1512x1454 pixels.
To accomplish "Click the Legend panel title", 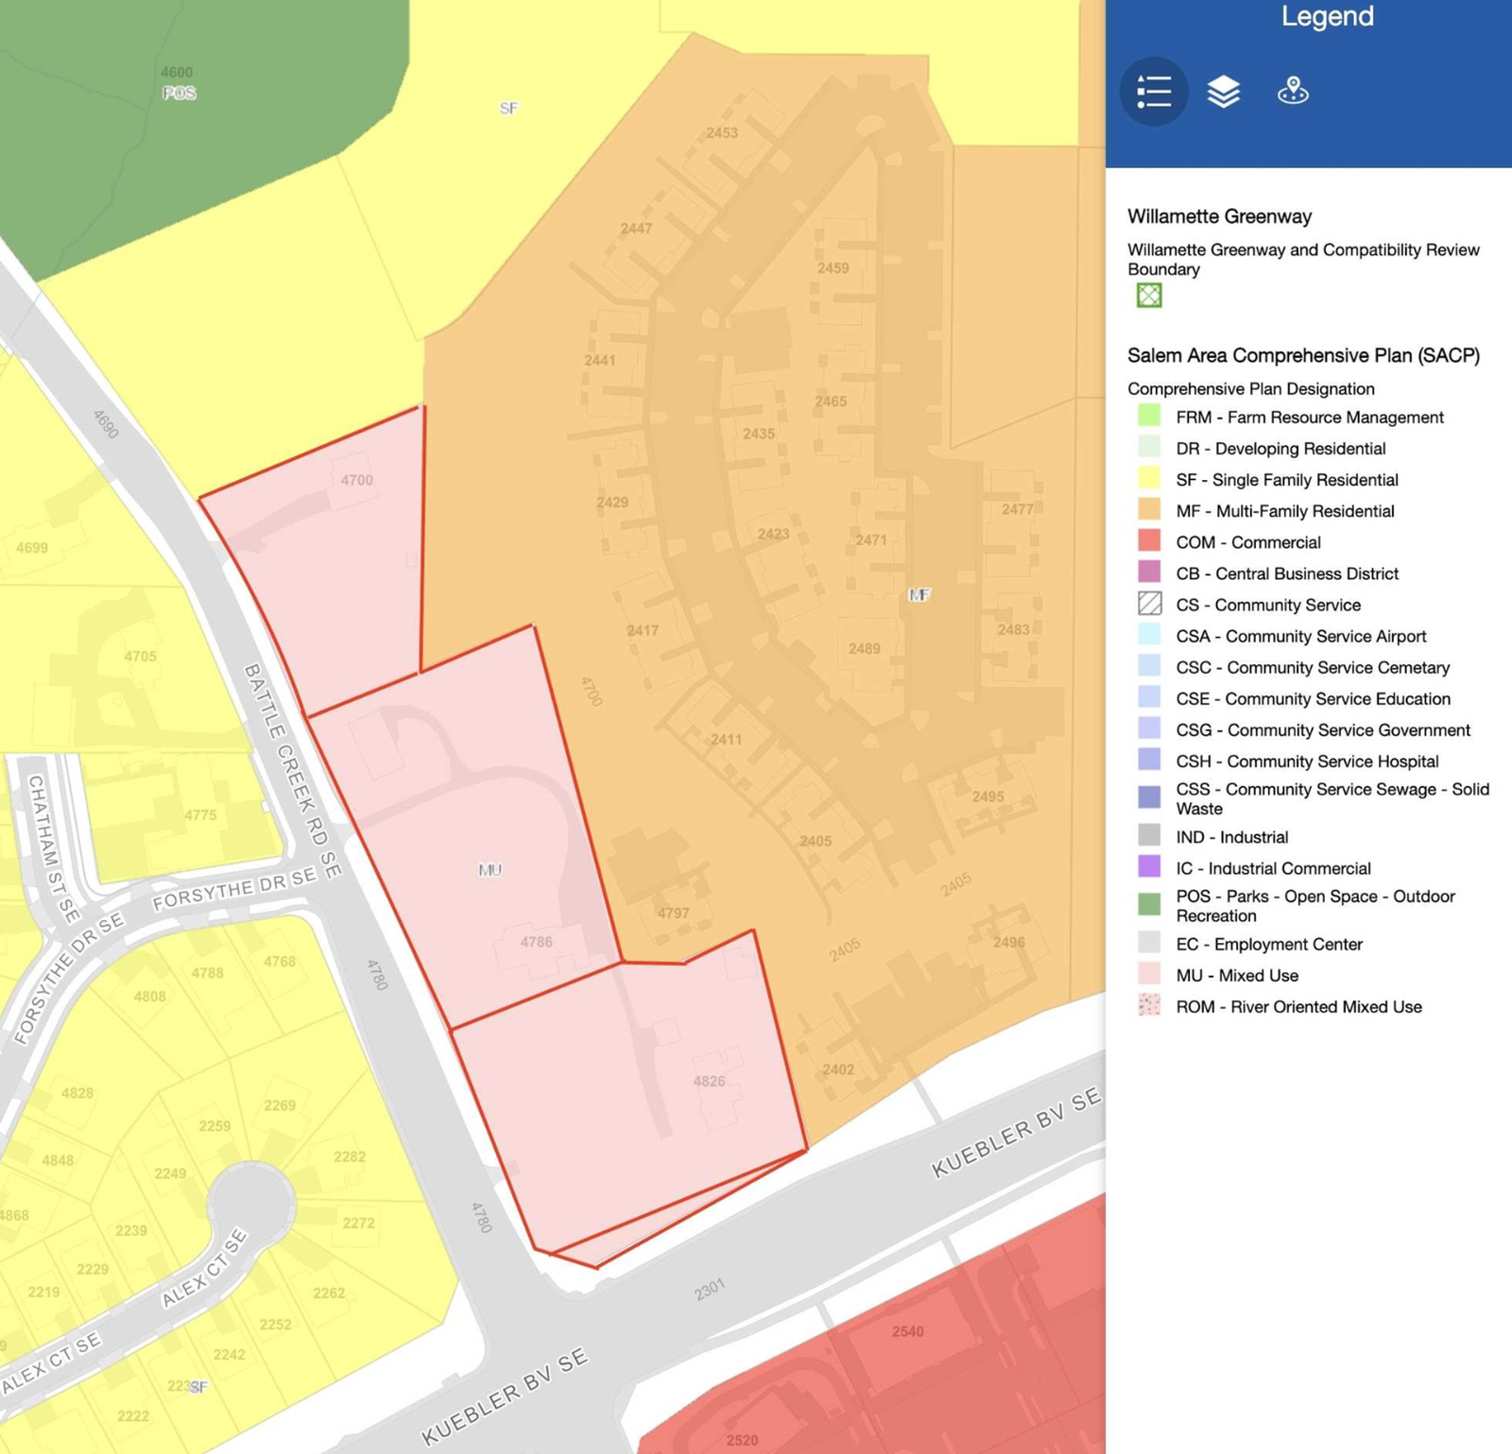I will (1327, 16).
